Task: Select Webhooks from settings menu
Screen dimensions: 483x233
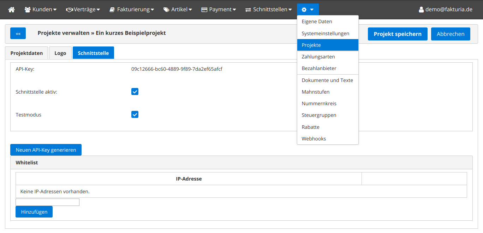Action: pos(314,139)
